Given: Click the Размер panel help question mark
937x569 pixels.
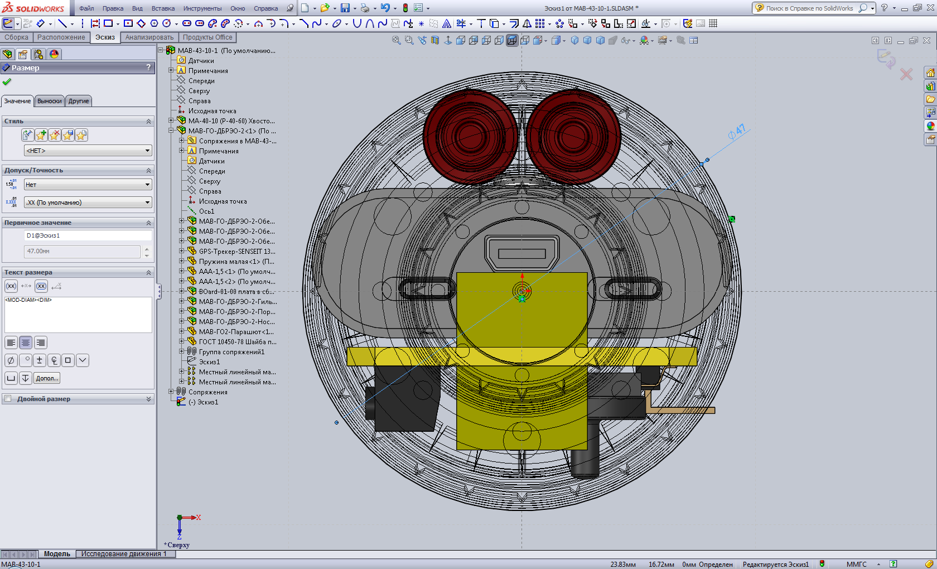Looking at the screenshot, I should (148, 67).
